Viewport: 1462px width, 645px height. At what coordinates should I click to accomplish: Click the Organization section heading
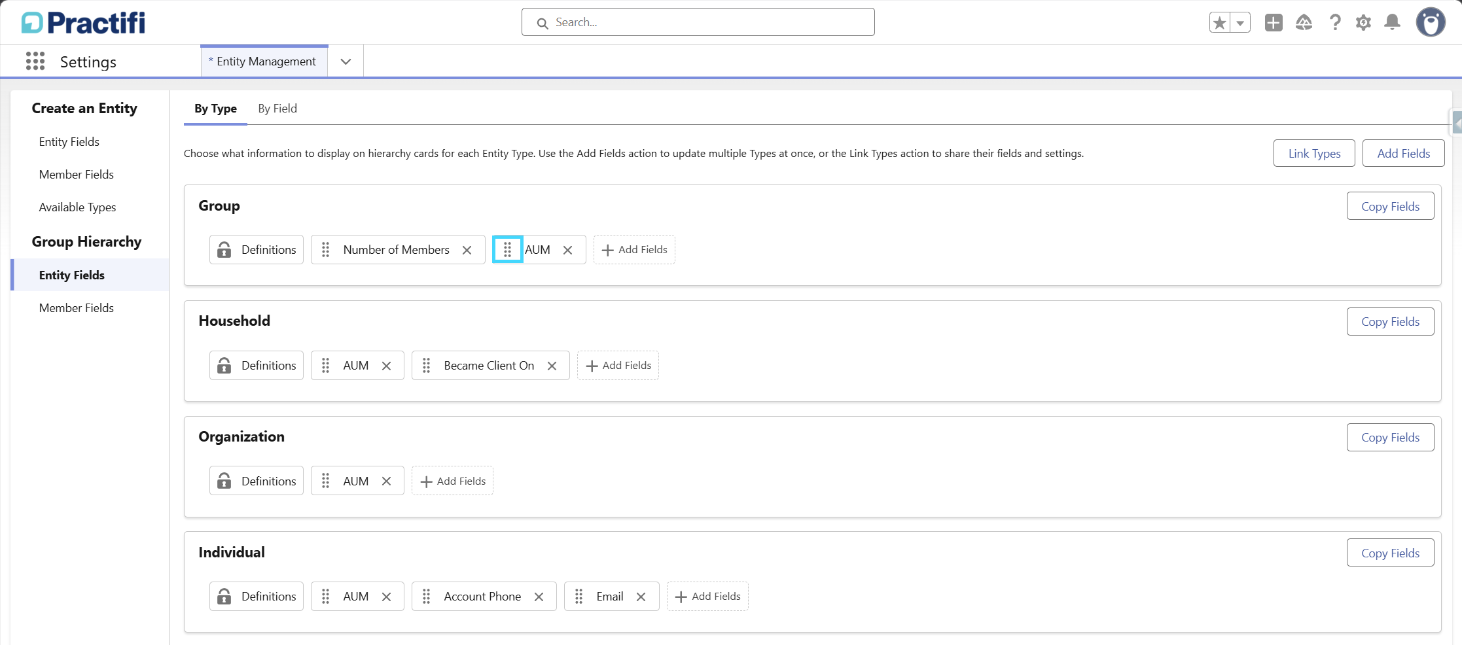tap(241, 437)
